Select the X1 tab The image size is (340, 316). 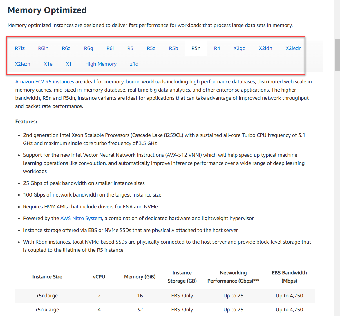[69, 64]
